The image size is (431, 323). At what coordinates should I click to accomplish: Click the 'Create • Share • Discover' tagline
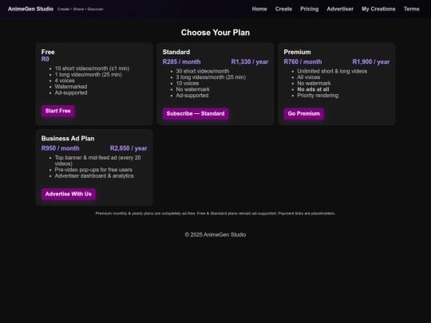81,9
